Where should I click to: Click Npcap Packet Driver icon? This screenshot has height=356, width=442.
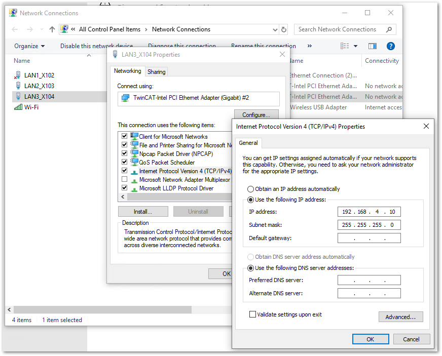click(134, 153)
